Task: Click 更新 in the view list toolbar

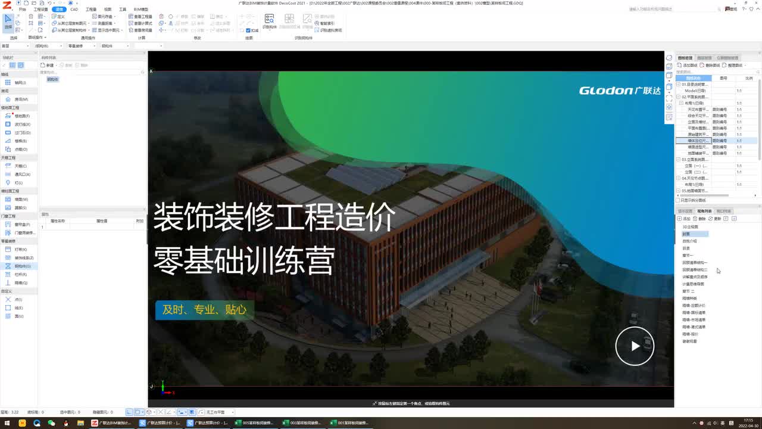Action: pyautogui.click(x=715, y=219)
